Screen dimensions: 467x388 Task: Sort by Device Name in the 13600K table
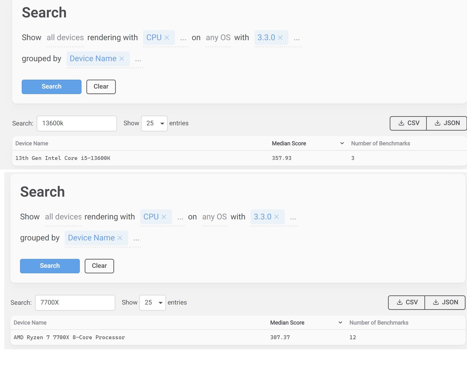(32, 143)
